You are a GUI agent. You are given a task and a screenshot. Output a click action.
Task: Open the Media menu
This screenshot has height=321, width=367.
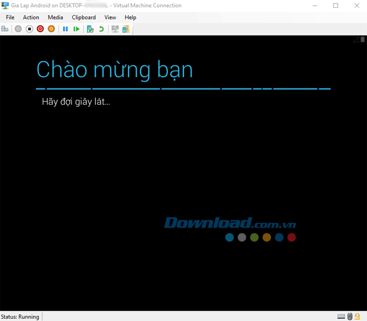55,17
